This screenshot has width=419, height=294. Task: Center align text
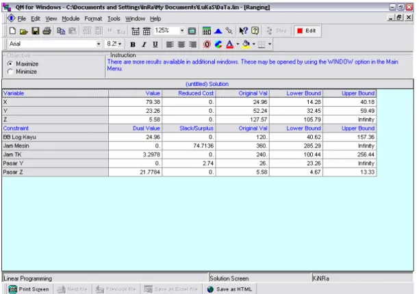[181, 44]
